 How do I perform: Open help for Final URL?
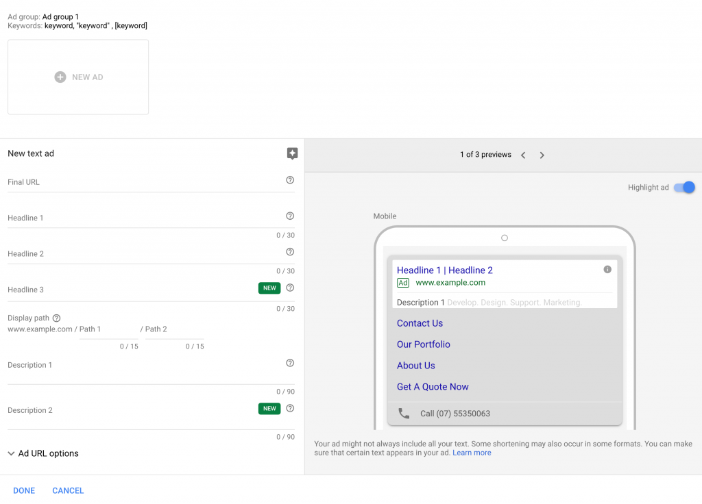click(x=290, y=180)
